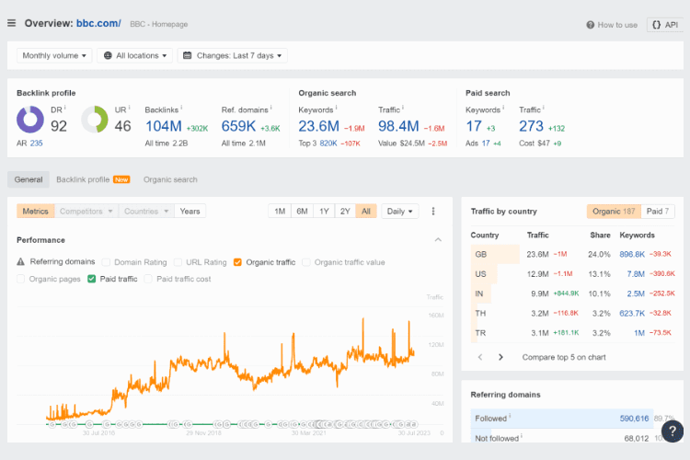Uncheck the Paid traffic checkbox
The height and width of the screenshot is (460, 690).
(x=91, y=279)
